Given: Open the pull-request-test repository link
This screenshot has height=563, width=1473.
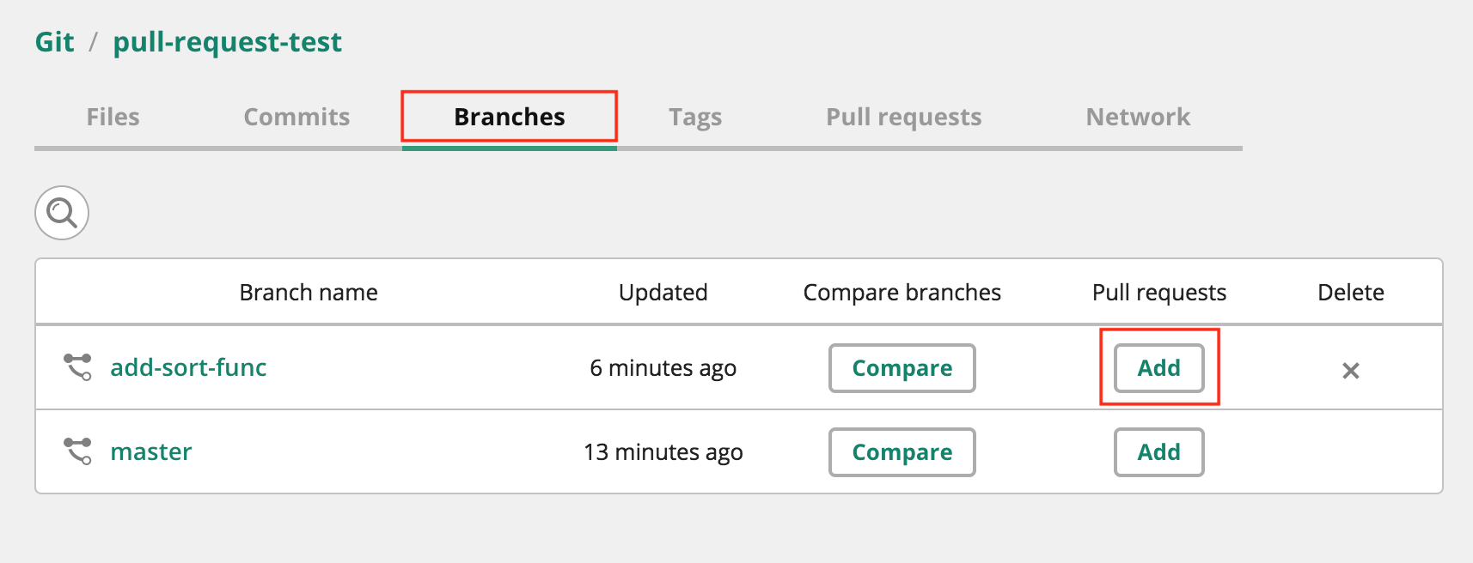Looking at the screenshot, I should click(x=228, y=42).
